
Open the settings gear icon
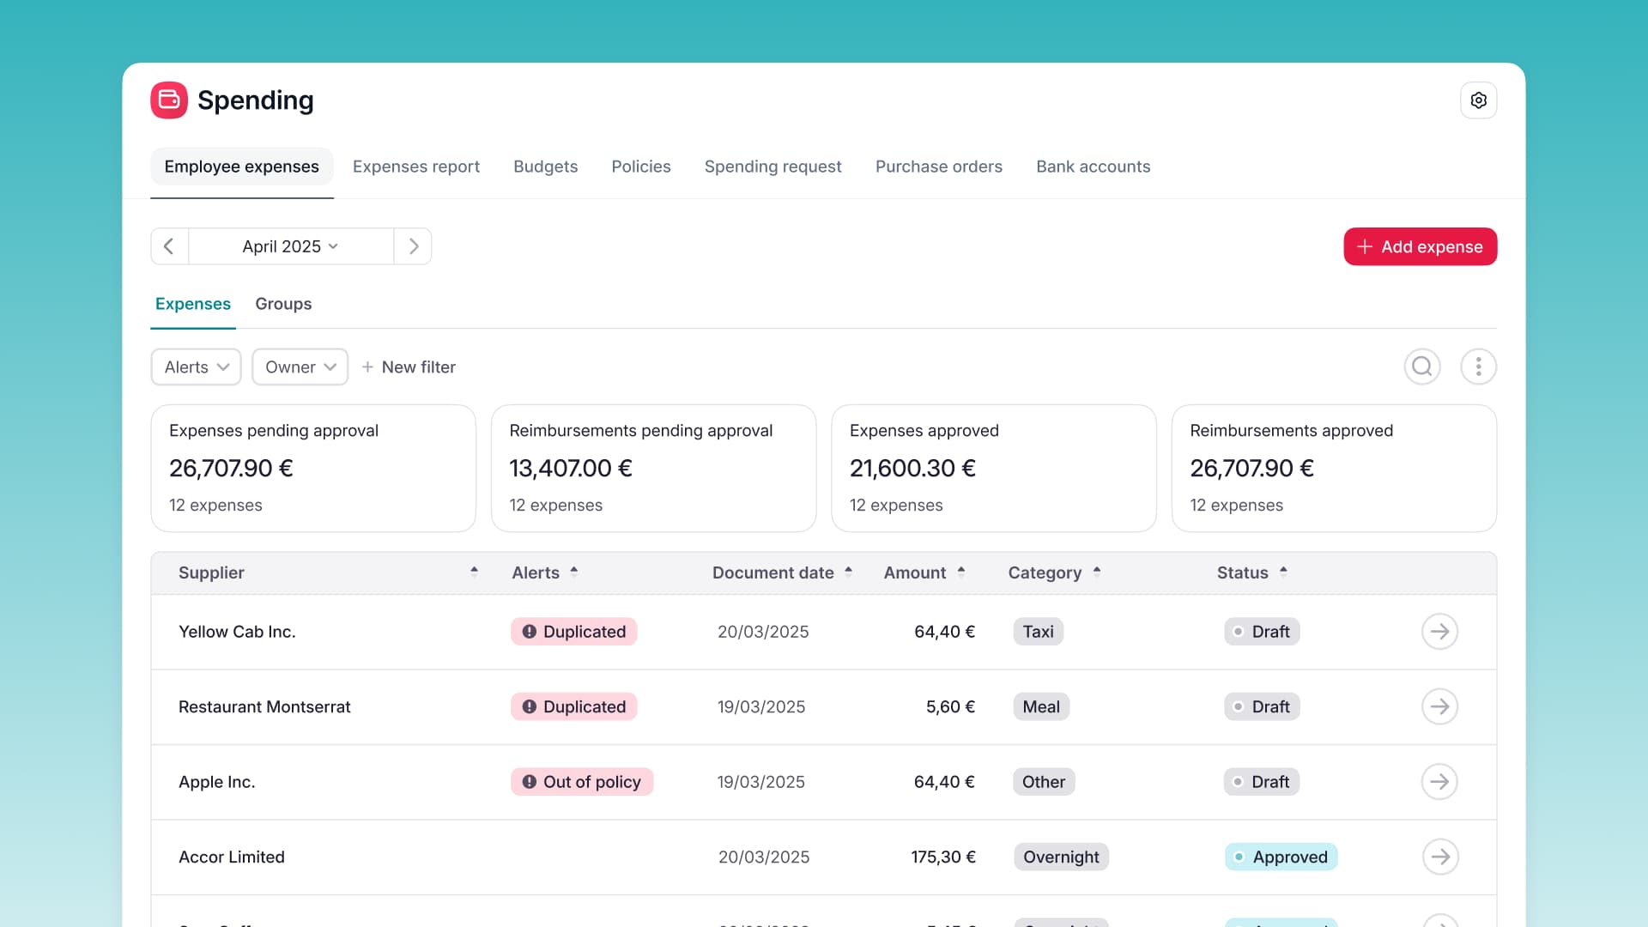point(1478,100)
